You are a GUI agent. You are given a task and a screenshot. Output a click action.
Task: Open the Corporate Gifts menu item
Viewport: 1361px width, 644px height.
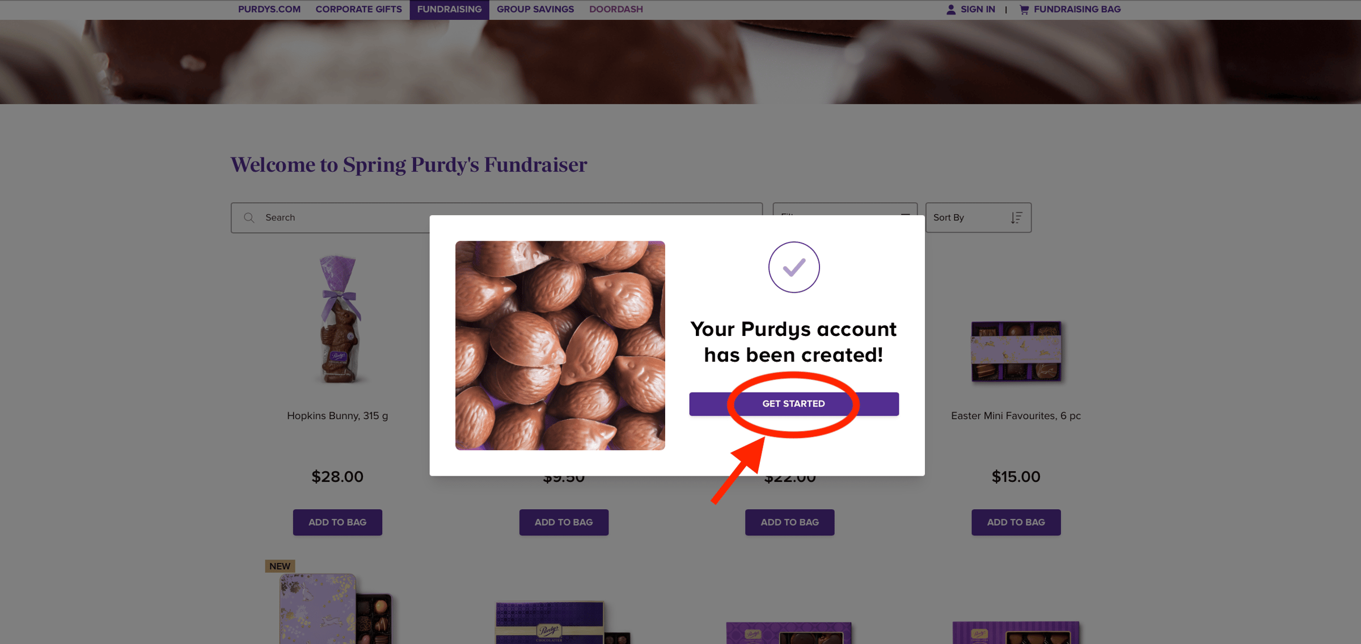pos(358,10)
